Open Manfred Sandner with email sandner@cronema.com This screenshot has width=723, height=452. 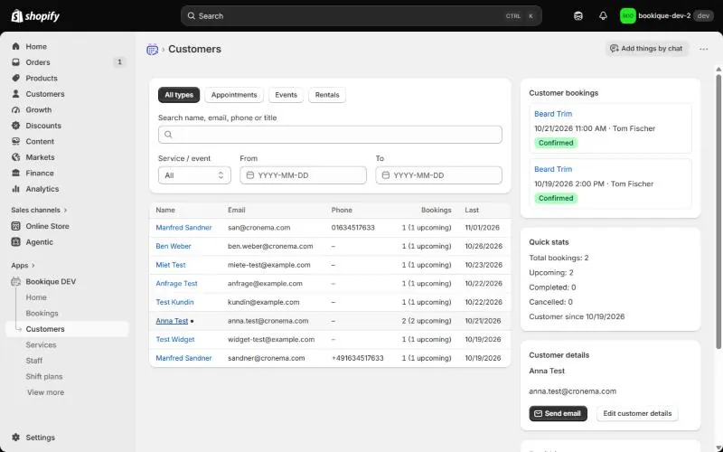click(183, 358)
